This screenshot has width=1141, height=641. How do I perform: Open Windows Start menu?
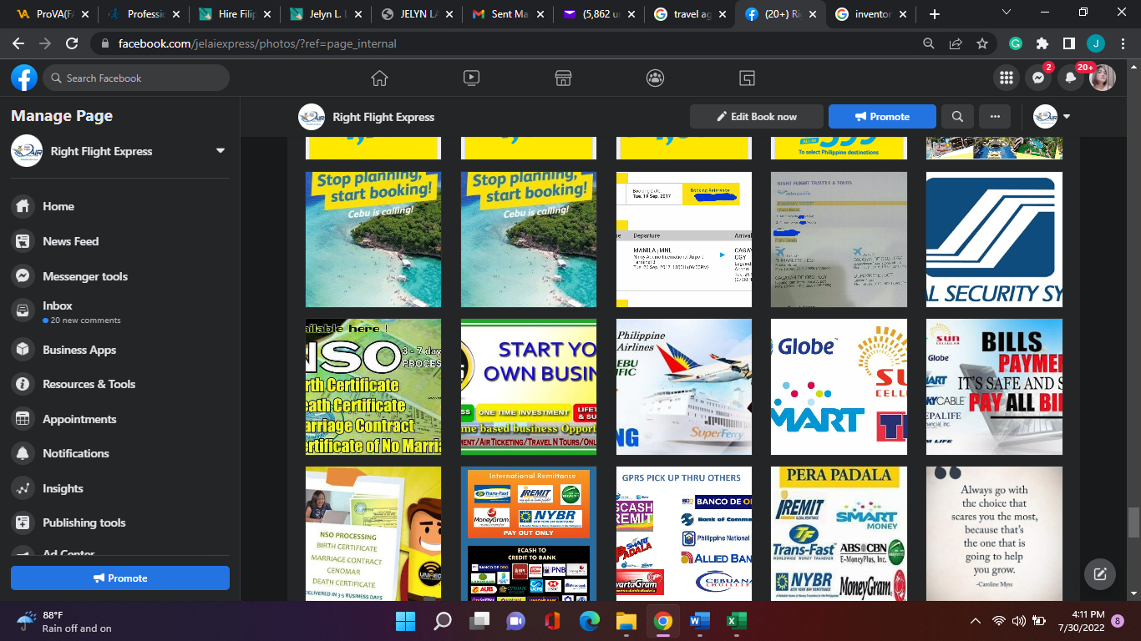(x=405, y=621)
